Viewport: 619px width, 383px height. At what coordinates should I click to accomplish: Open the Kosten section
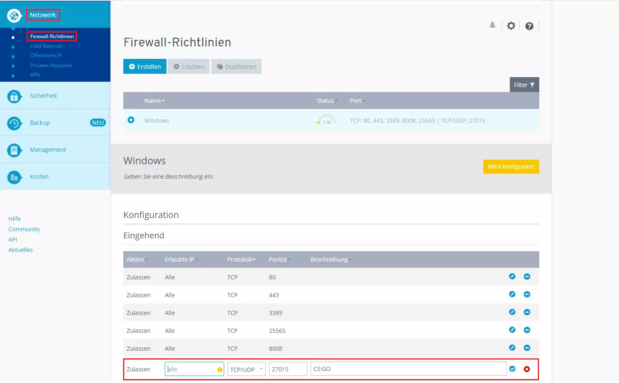click(x=39, y=177)
